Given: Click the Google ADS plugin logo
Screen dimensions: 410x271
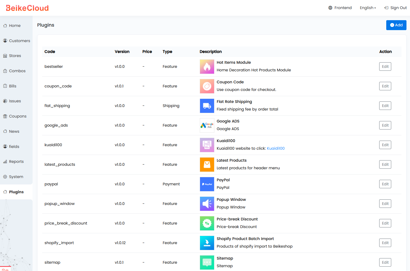Looking at the screenshot, I should (x=207, y=125).
